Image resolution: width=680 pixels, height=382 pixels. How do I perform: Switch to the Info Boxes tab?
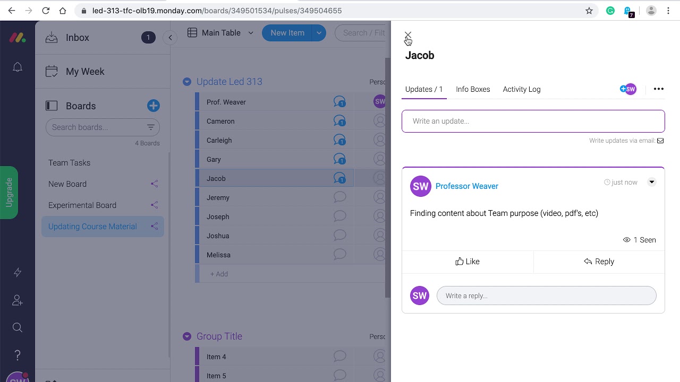[473, 89]
